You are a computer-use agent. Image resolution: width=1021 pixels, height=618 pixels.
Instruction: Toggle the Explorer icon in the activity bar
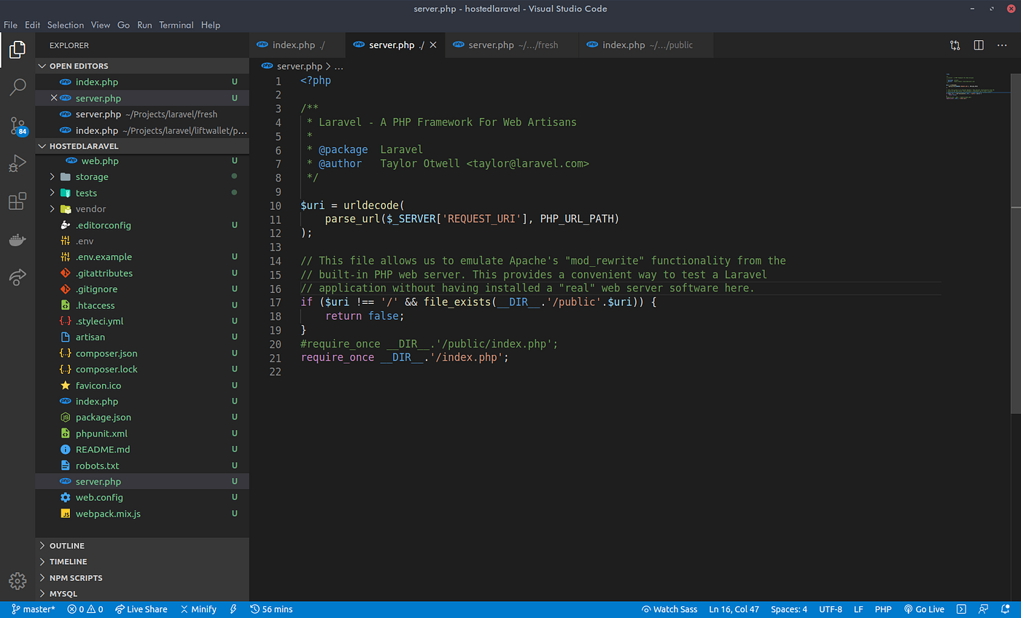18,50
